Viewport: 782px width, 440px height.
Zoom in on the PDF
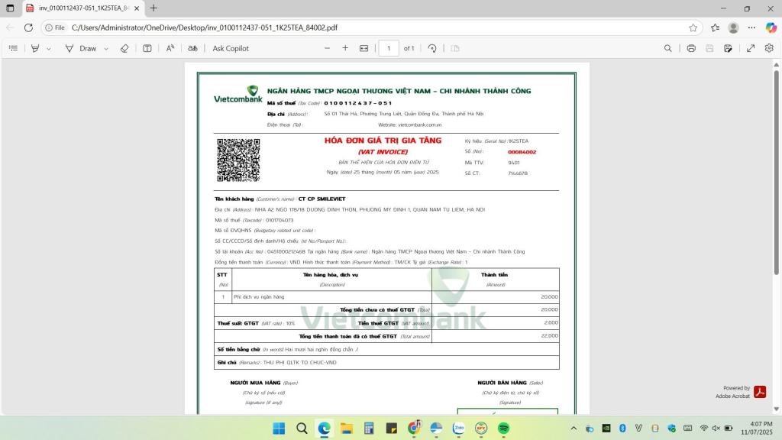[x=345, y=48]
